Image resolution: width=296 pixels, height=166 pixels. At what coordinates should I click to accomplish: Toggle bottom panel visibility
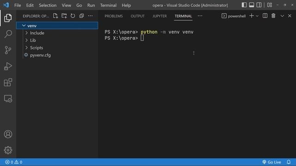pyautogui.click(x=252, y=5)
